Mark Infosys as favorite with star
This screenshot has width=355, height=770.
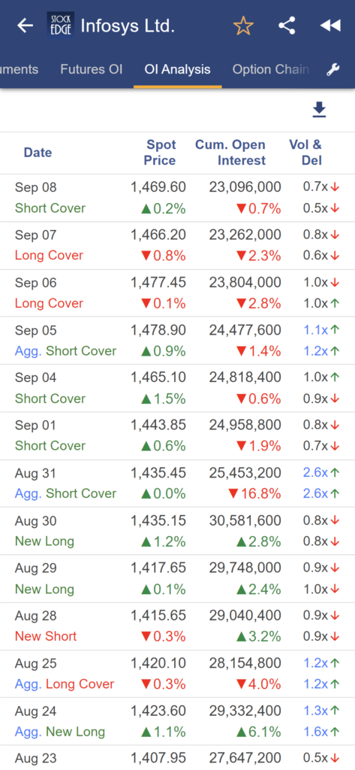[x=243, y=26]
